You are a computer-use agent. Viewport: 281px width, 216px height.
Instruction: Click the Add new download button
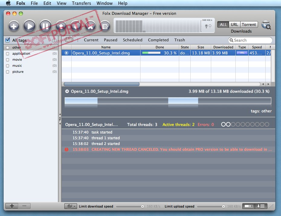coord(14,26)
